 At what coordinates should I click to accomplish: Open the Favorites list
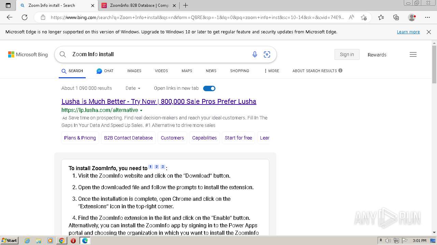pos(381,17)
